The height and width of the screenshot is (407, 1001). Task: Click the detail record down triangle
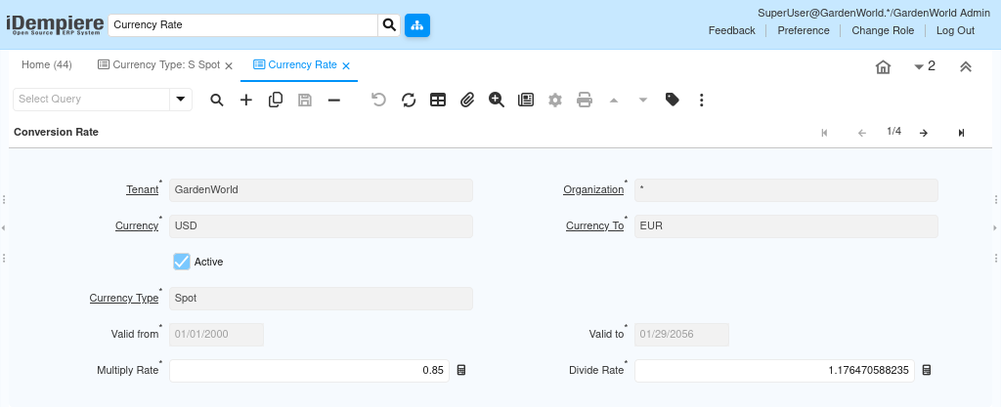click(x=643, y=100)
